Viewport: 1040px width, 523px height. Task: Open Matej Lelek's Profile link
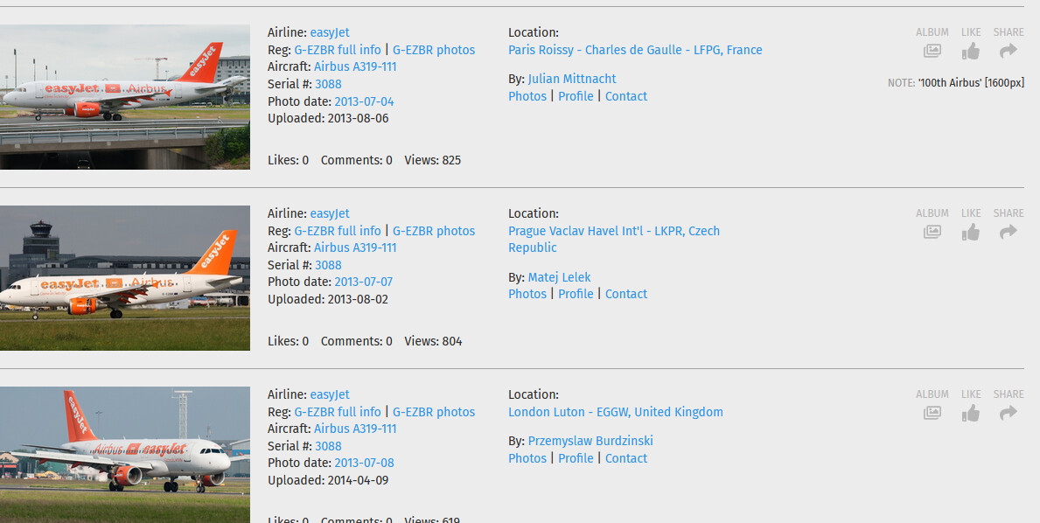576,294
